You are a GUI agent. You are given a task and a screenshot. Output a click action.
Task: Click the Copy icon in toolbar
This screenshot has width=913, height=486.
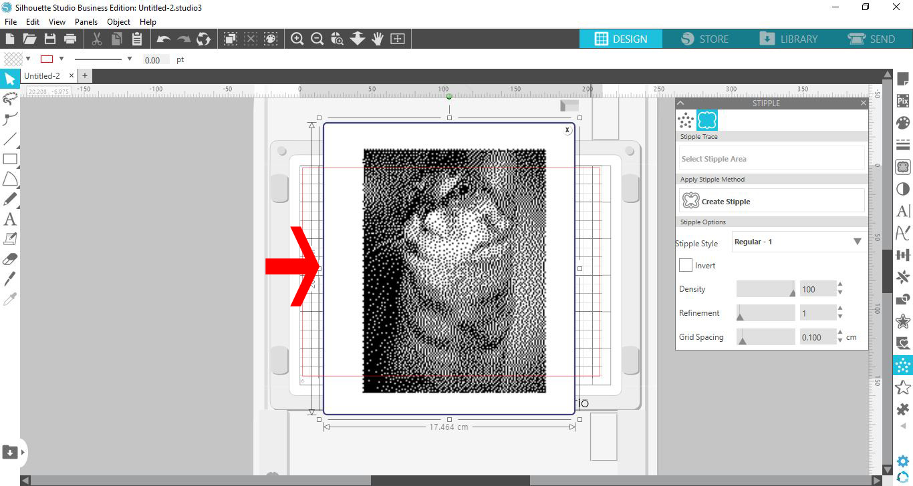tap(117, 39)
